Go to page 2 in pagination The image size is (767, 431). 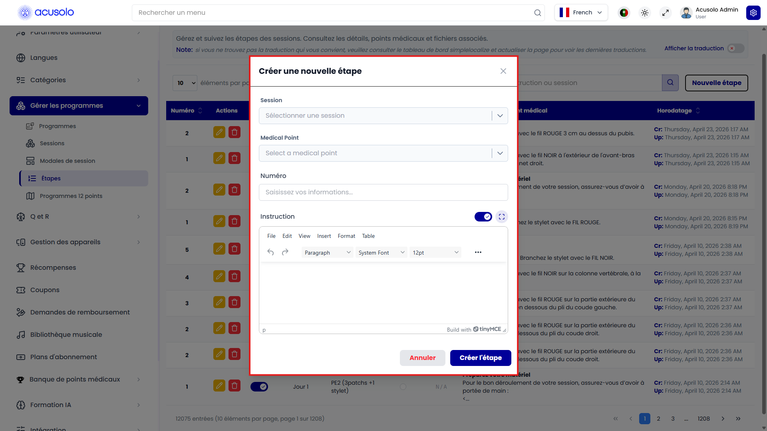coord(659,419)
